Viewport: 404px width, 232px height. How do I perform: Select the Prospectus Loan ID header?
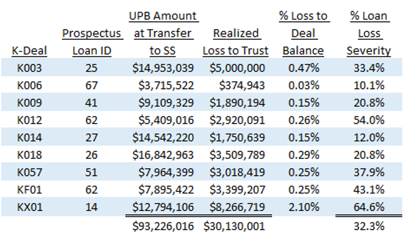pyautogui.click(x=91, y=42)
